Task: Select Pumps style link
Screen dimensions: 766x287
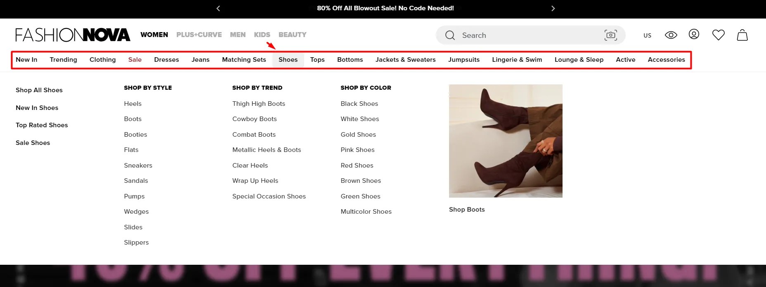Action: pyautogui.click(x=135, y=196)
